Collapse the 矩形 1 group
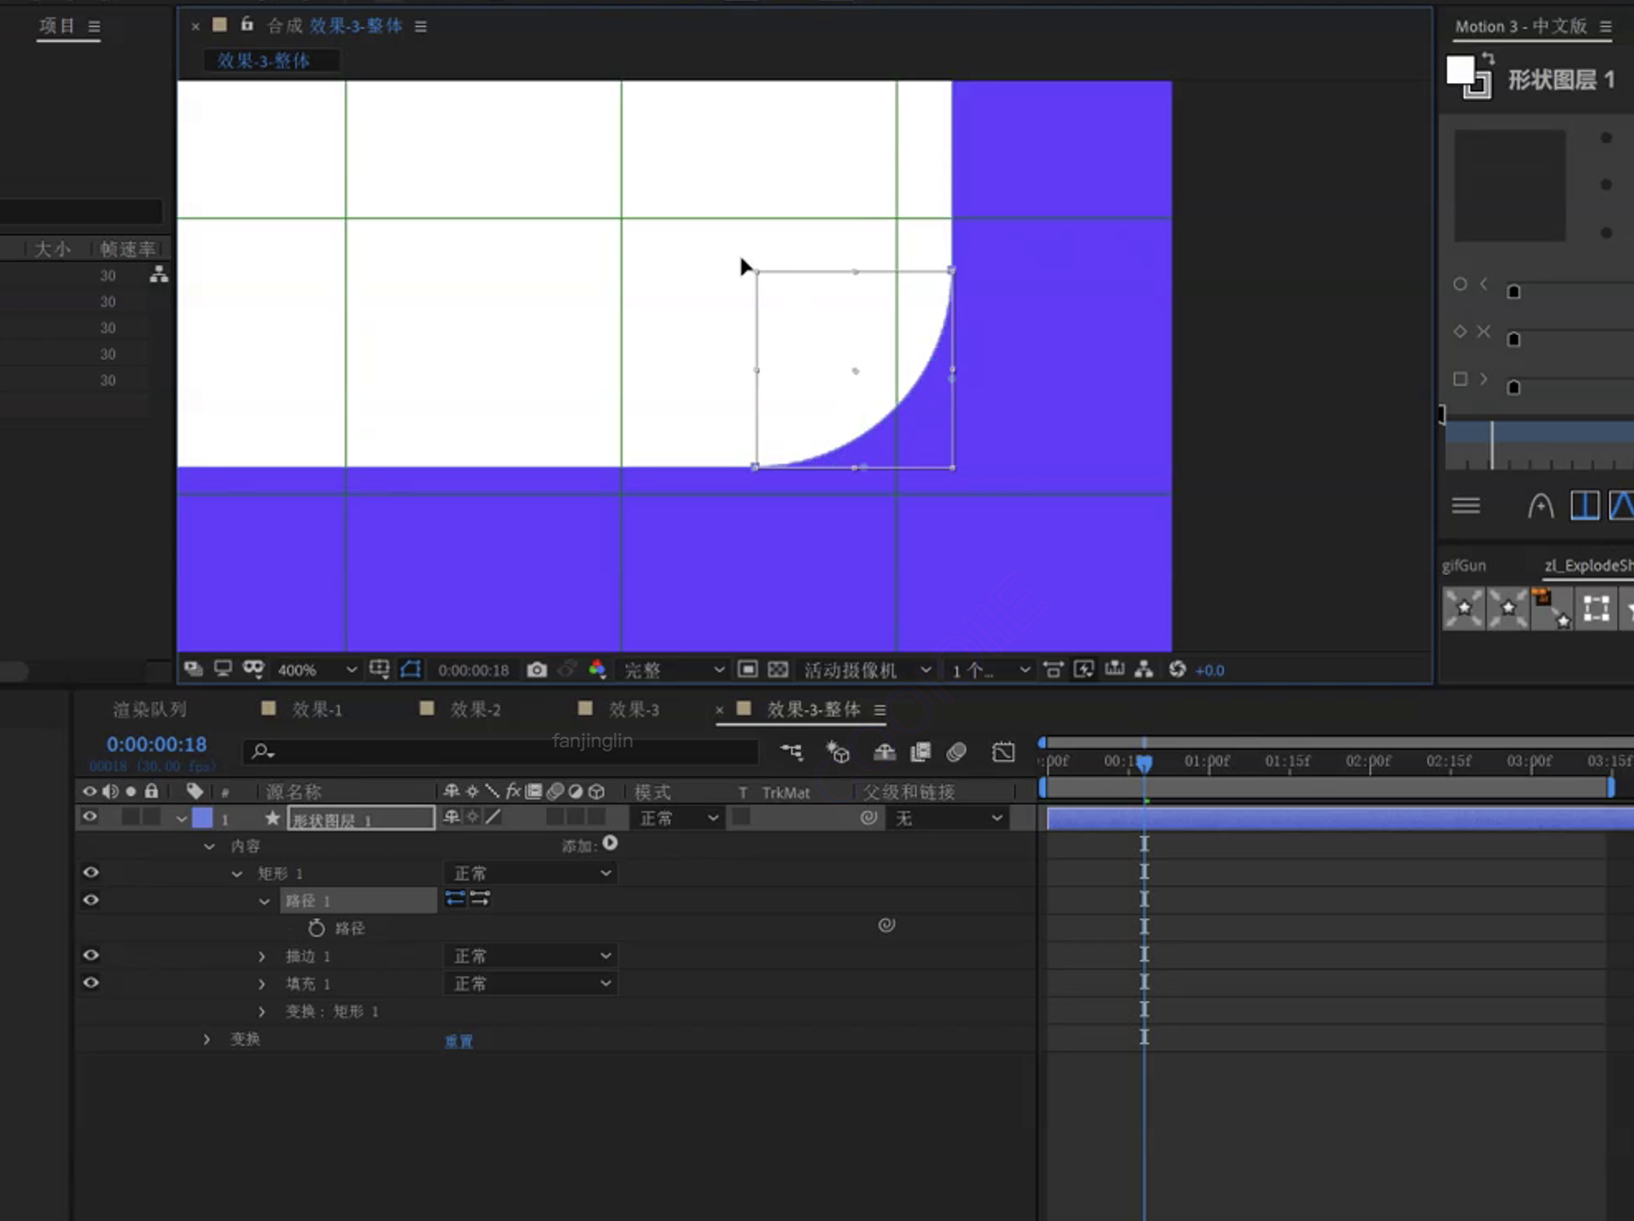This screenshot has height=1221, width=1634. 237,874
